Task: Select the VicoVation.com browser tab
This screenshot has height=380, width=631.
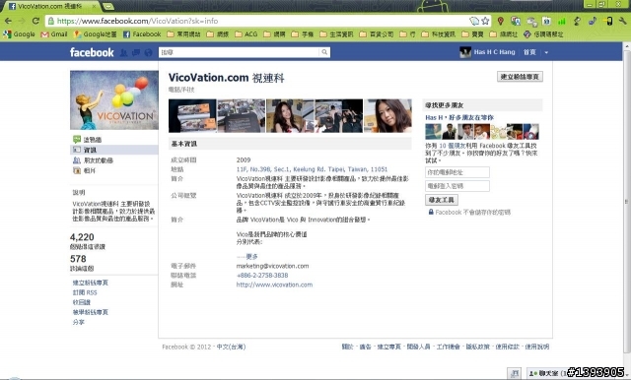Action: (52, 6)
